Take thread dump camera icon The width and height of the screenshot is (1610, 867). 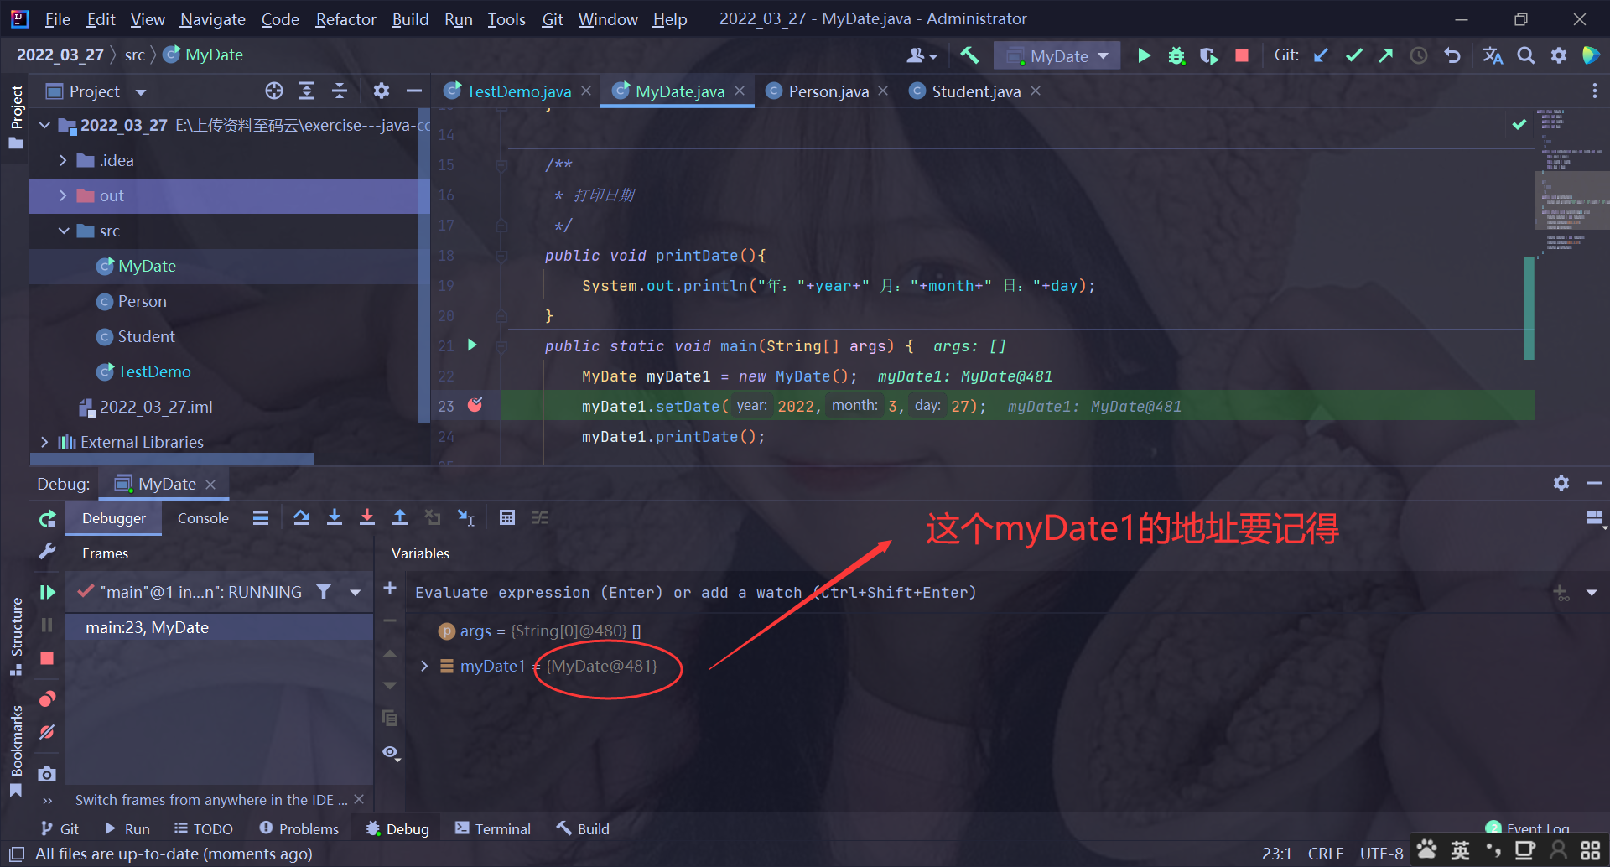(x=47, y=773)
